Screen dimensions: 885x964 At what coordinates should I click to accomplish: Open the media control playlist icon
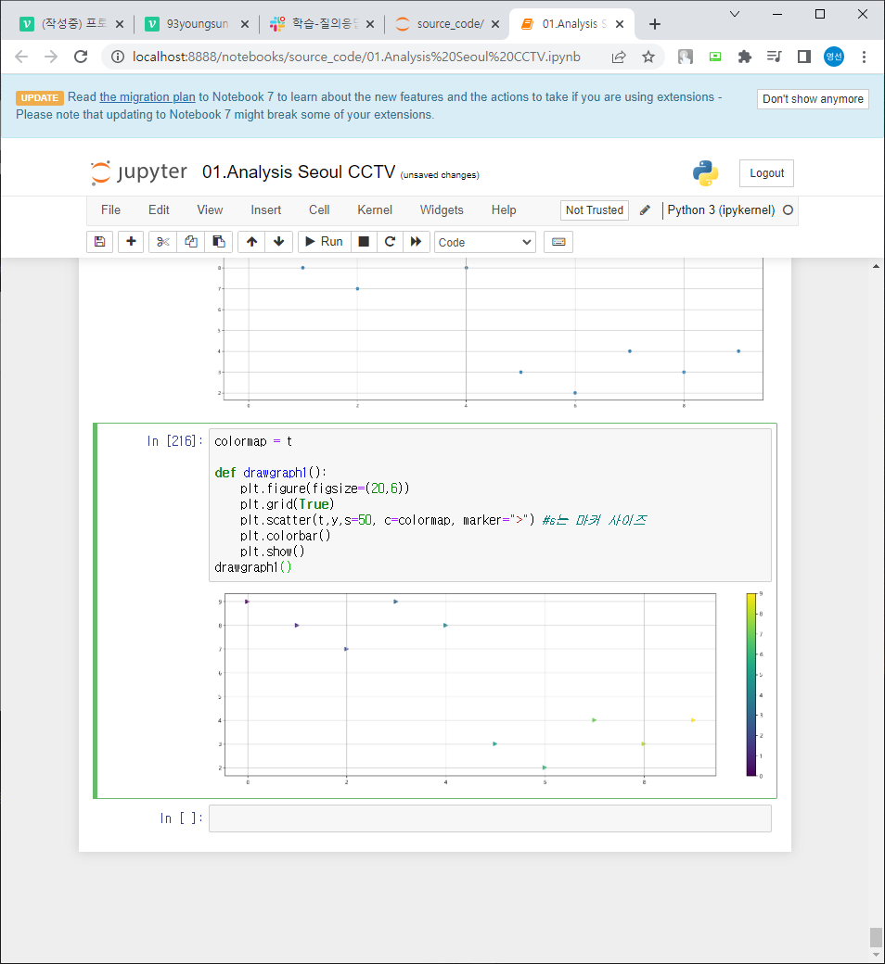pos(775,57)
